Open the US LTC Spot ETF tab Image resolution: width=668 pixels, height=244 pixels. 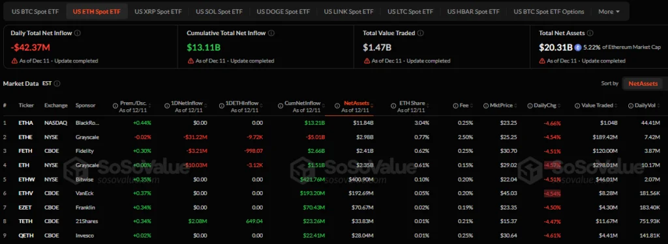410,12
